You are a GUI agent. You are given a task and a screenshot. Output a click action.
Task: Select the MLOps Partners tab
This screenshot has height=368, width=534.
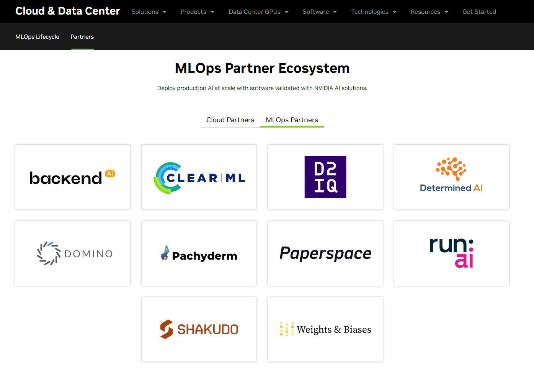pos(292,120)
